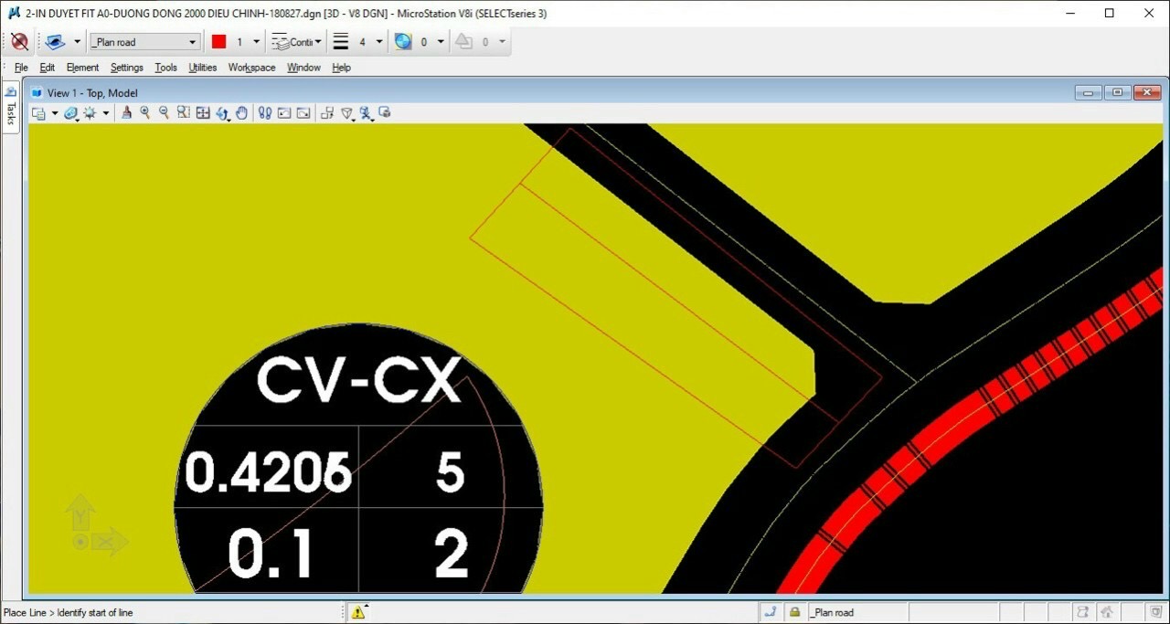Click the Update View brush icon
This screenshot has width=1170, height=624.
[x=126, y=113]
